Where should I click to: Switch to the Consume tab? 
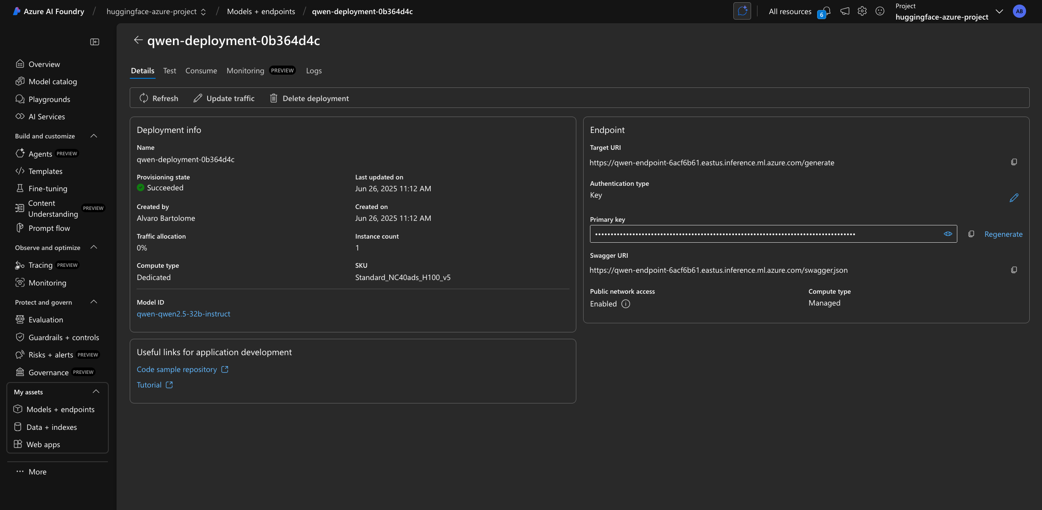[x=201, y=71]
